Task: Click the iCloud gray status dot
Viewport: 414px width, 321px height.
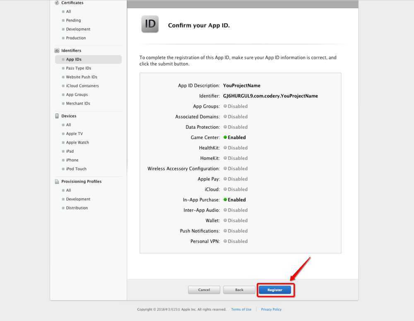Action: 225,189
